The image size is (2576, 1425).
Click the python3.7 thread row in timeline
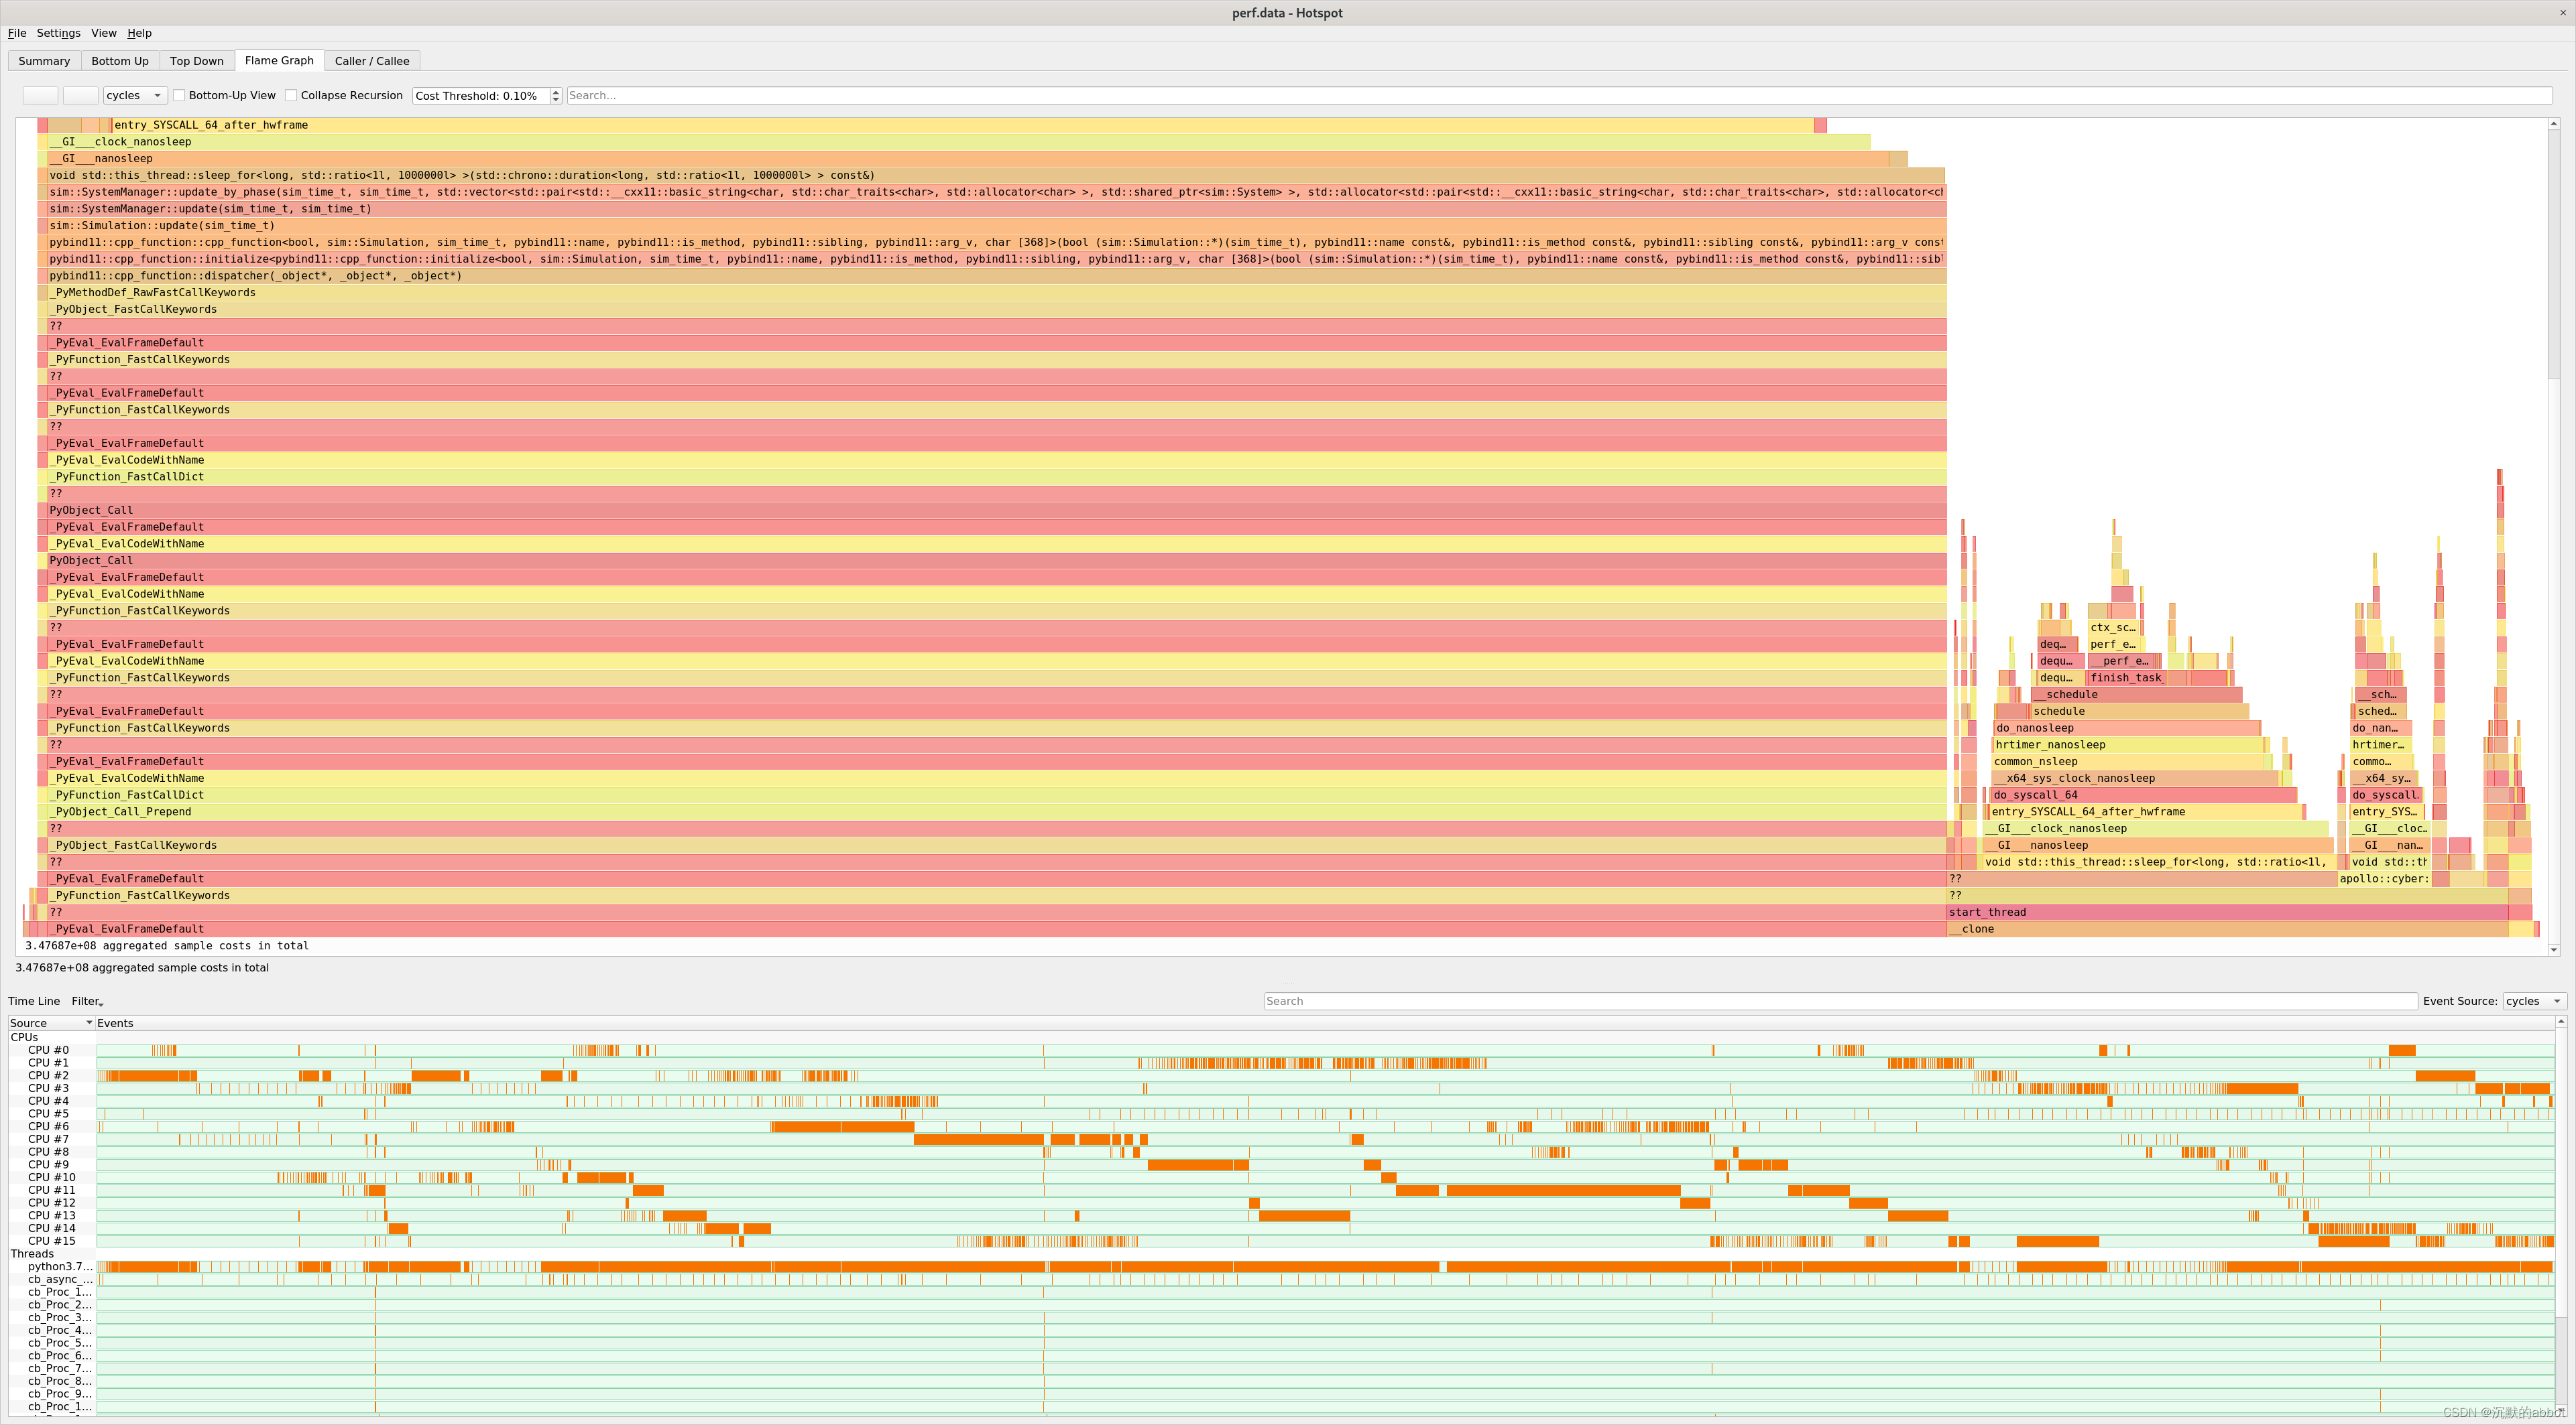[x=60, y=1267]
